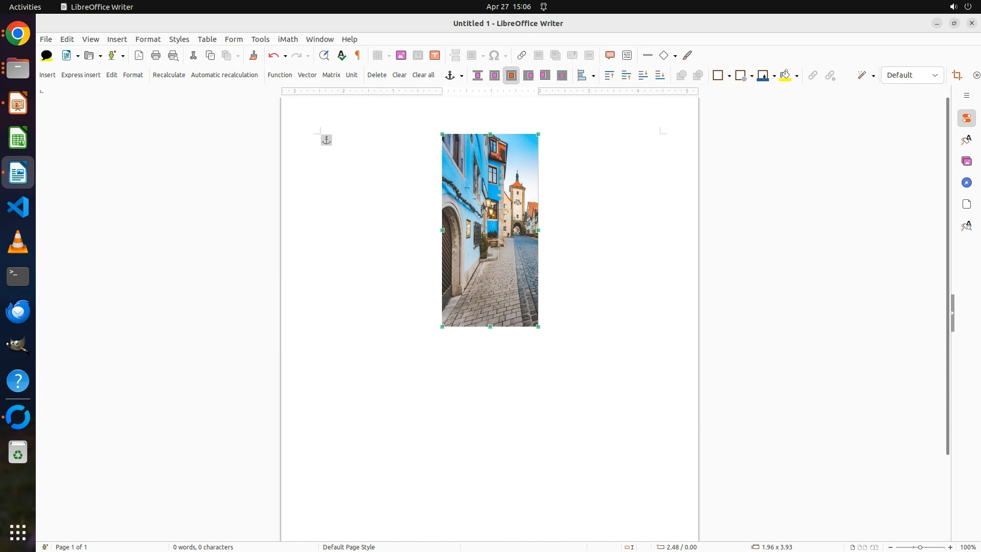Viewport: 981px width, 552px height.
Task: Click the Insert Comment icon
Action: 610,55
